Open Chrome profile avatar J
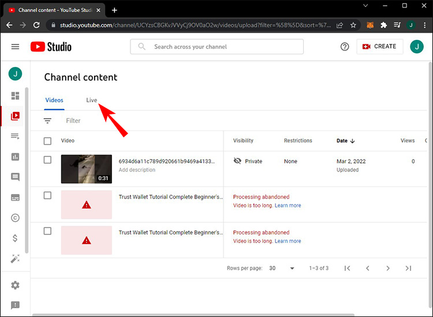The image size is (433, 317). (411, 25)
